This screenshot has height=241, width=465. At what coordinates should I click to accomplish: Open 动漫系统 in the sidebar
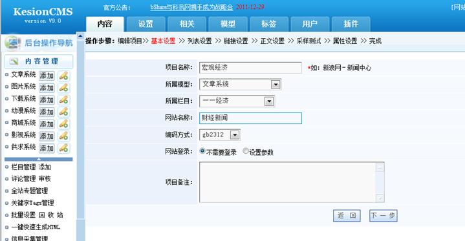[x=23, y=110]
